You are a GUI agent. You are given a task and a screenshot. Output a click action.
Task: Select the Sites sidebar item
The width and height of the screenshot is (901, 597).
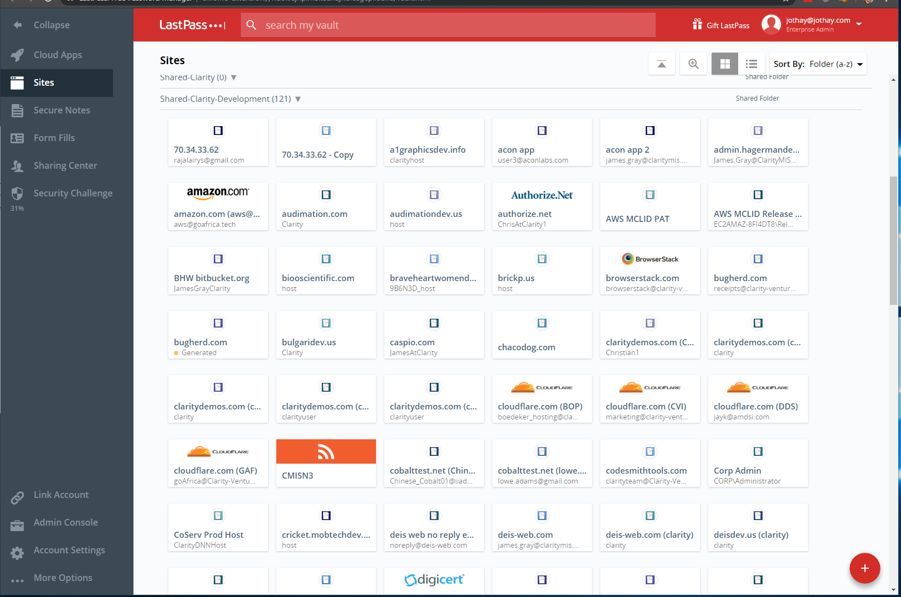coord(56,82)
